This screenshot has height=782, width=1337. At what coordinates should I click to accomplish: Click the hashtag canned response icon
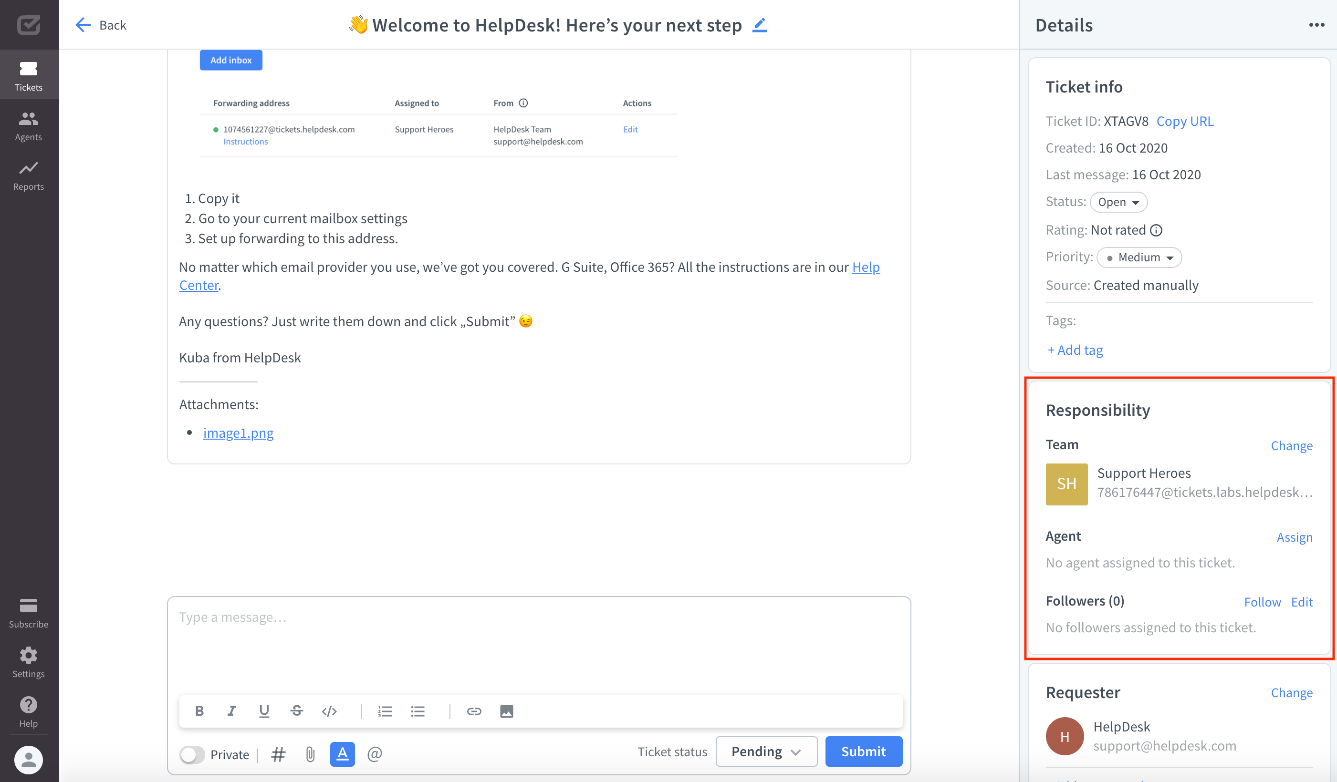click(x=279, y=754)
